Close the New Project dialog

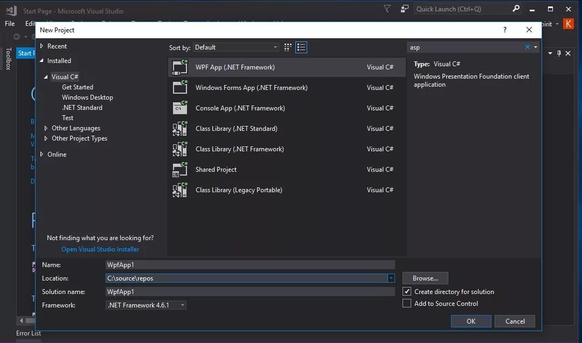coord(529,30)
